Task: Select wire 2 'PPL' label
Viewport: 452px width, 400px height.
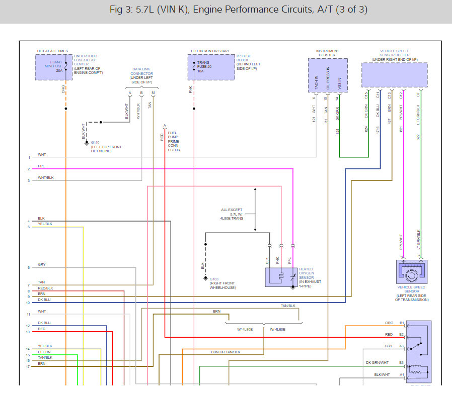Action: [x=41, y=166]
